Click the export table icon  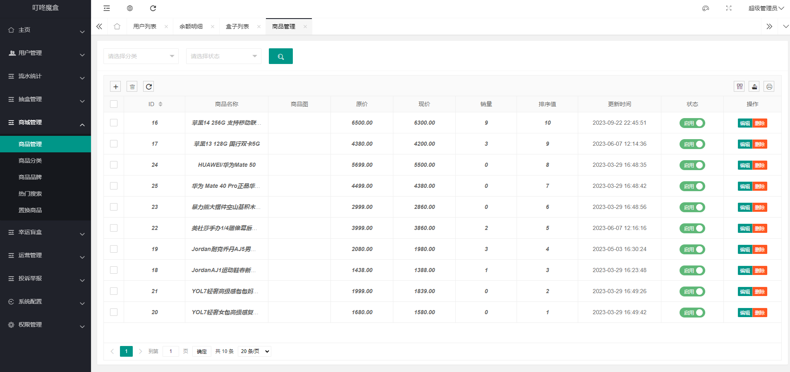754,87
